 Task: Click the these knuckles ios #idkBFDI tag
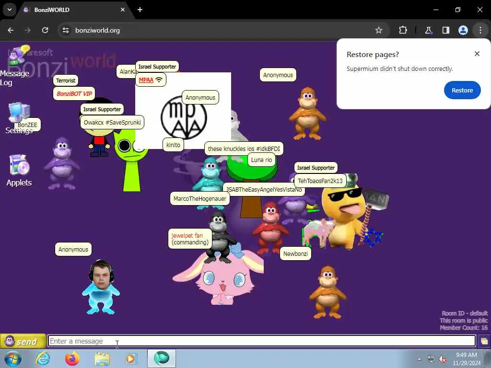click(244, 149)
